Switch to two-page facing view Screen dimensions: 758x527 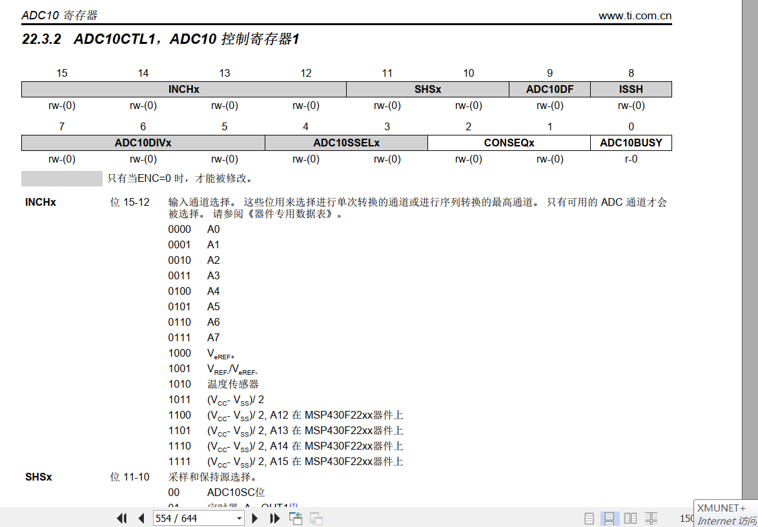coord(630,519)
